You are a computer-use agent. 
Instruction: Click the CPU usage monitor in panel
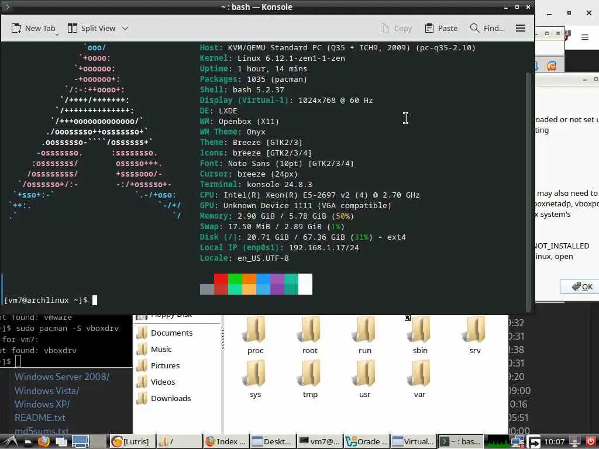(497, 442)
